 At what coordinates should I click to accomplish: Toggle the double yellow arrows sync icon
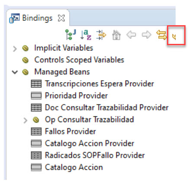[161, 35]
